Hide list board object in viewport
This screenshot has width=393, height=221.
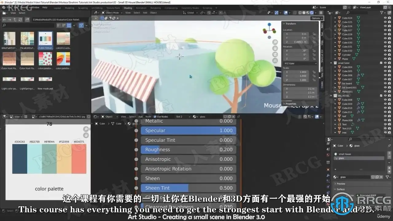385,83
